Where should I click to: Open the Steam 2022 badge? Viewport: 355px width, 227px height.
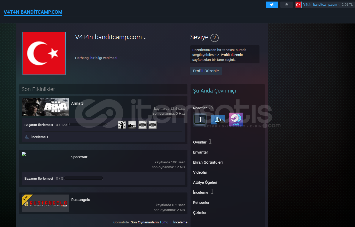(236, 120)
